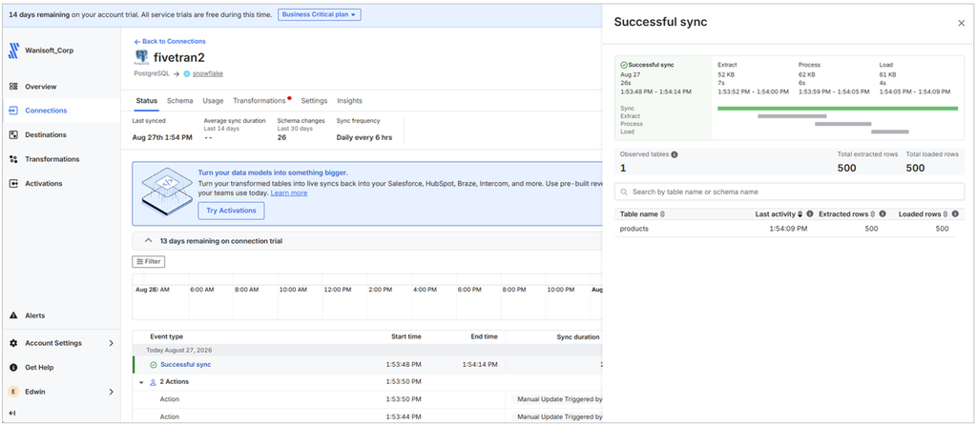Click the Account Settings gear icon
The width and height of the screenshot is (977, 426).
coord(13,343)
